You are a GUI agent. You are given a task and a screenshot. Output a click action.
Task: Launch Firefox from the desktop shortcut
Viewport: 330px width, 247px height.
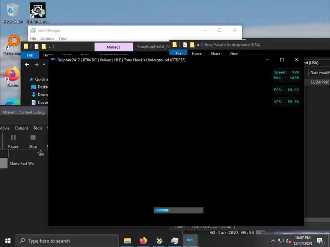click(x=13, y=77)
